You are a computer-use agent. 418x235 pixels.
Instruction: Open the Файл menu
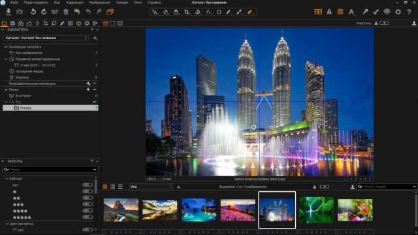coord(14,3)
